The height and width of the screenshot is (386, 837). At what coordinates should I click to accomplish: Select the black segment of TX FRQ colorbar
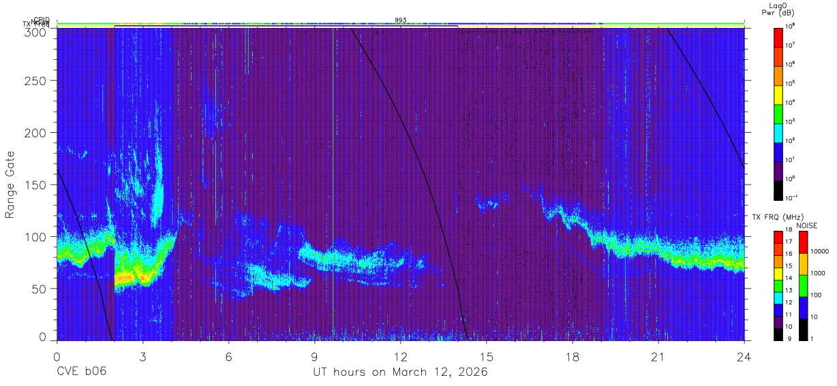(778, 333)
